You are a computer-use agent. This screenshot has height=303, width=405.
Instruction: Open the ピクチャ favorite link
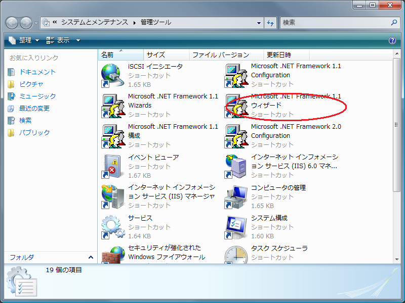click(31, 84)
